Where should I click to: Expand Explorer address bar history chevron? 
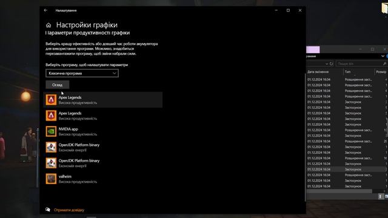coord(327,64)
